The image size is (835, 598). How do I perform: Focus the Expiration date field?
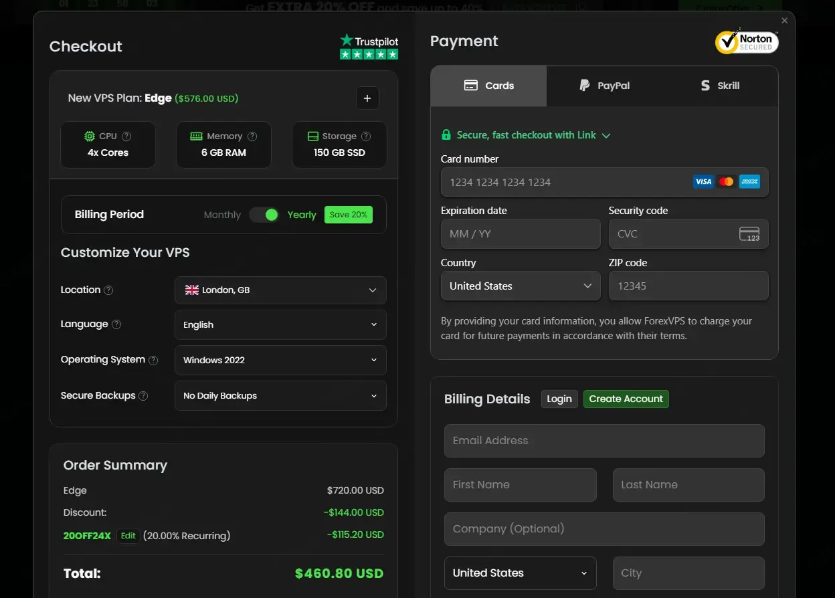point(521,234)
